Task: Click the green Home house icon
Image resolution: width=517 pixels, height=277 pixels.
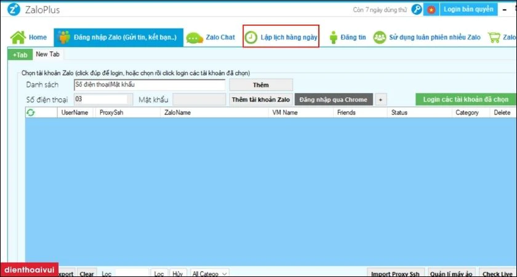Action: [18, 38]
